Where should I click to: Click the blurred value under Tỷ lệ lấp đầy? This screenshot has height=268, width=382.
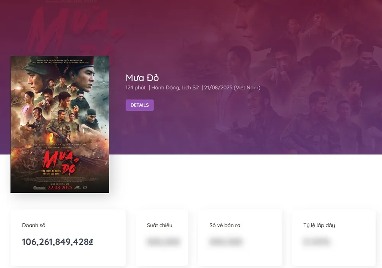coord(316,242)
